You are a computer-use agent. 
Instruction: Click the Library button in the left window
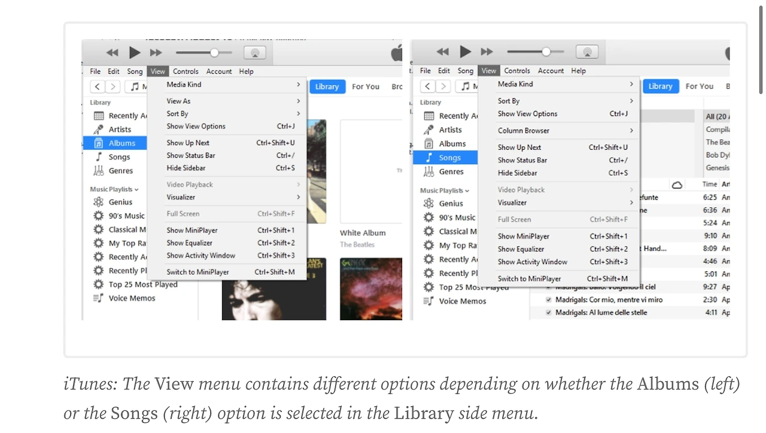(x=327, y=87)
